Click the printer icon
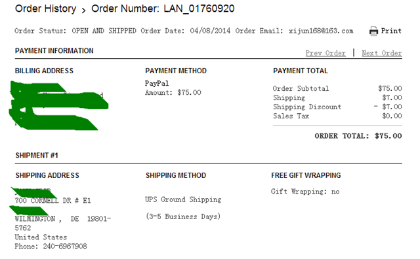Image resolution: width=420 pixels, height=259 pixels. click(373, 31)
